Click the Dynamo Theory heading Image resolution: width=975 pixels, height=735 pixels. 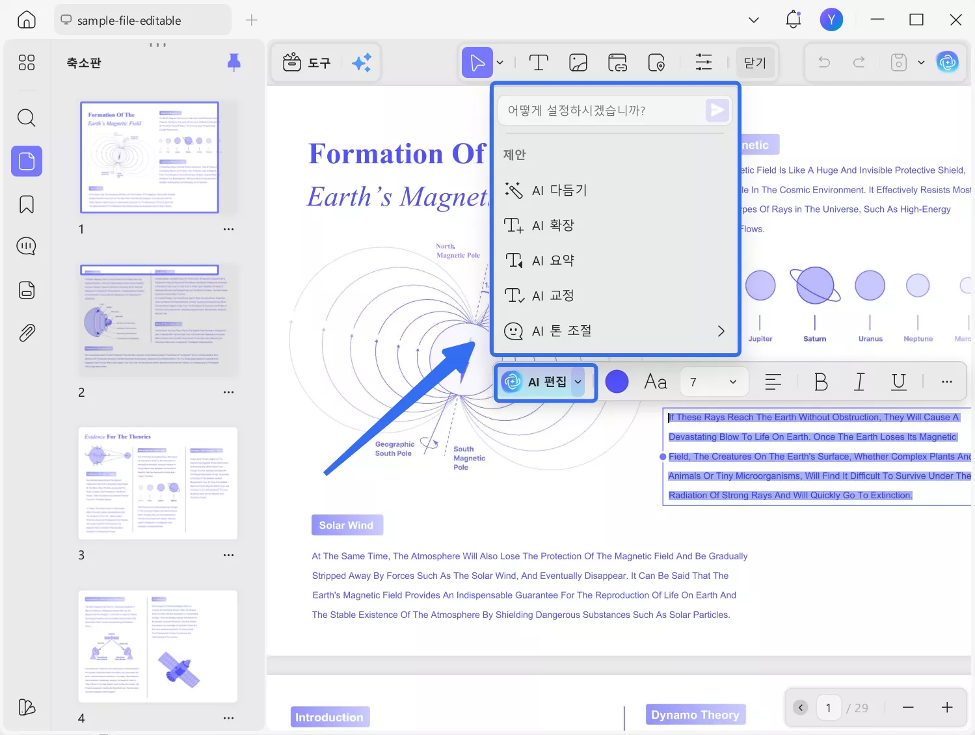tap(695, 715)
